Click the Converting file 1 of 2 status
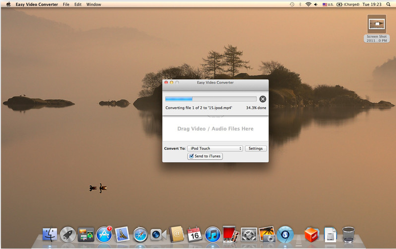This screenshot has width=396, height=249. point(199,108)
